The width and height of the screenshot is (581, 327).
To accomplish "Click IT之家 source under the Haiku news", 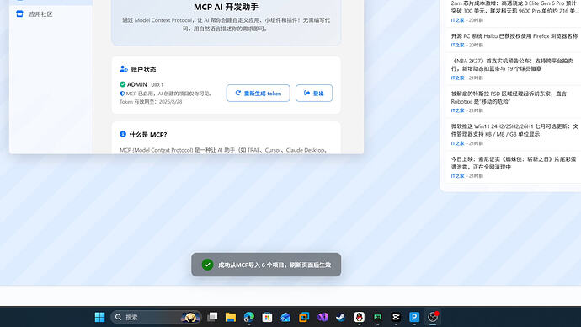I will [x=457, y=46].
